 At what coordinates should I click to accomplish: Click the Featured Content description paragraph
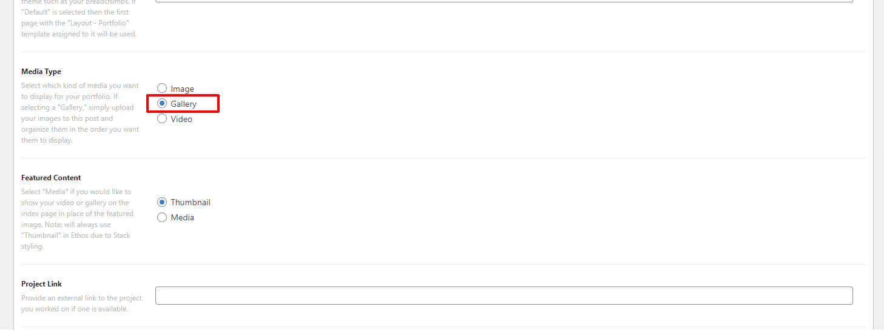[x=77, y=219]
